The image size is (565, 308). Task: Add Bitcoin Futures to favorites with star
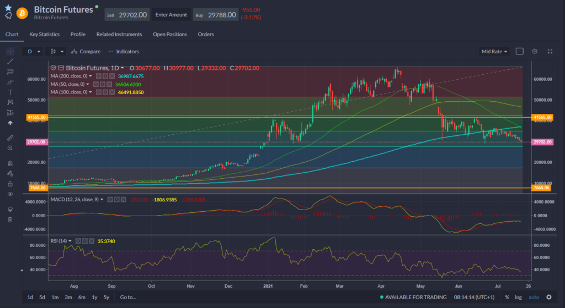(8, 8)
